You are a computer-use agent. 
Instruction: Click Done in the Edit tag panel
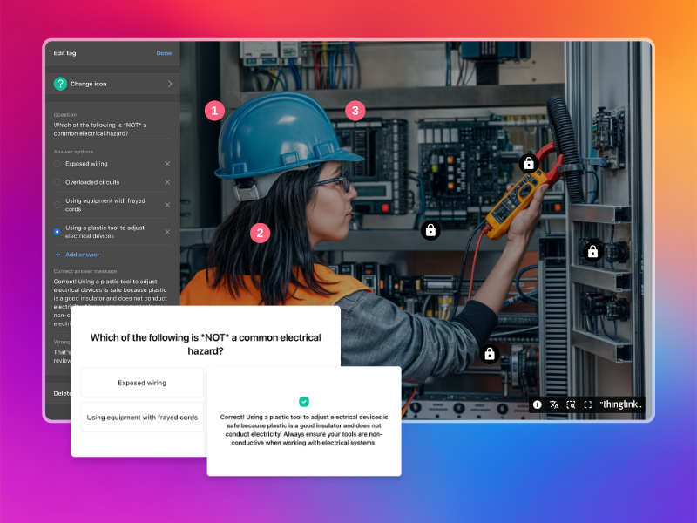coord(164,53)
